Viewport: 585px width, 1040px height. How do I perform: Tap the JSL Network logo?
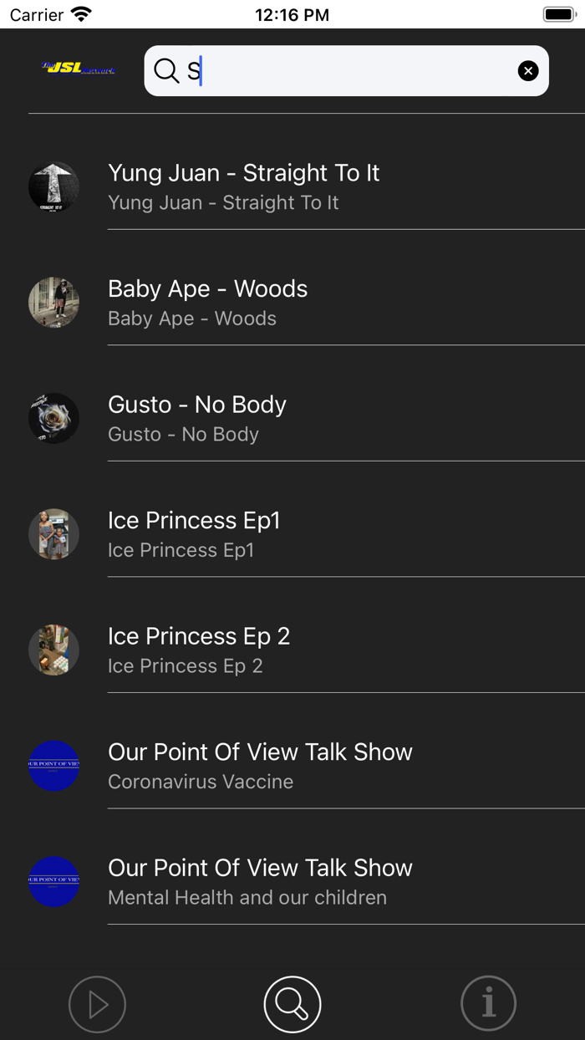[79, 69]
